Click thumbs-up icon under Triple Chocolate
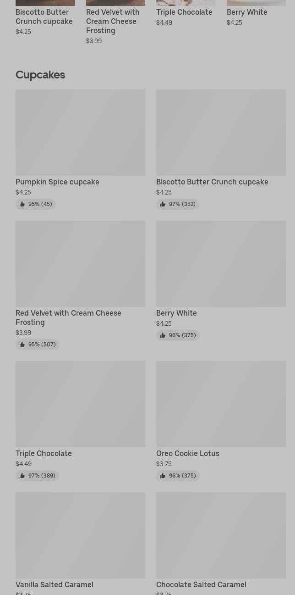Screen dimensions: 295x595 pyautogui.click(x=22, y=476)
